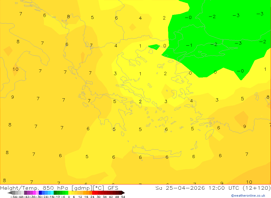
Task: Click the '-54' color scale label
Action: tap(14, 197)
